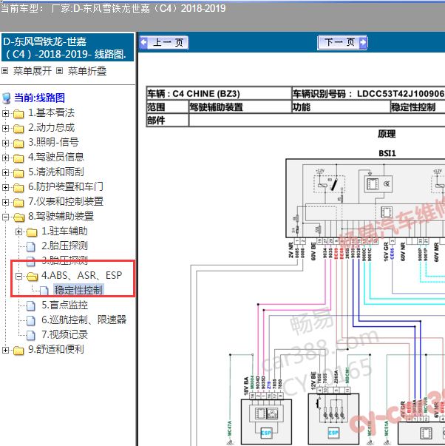Expand the 6.防护装置和车门 folder
The image size is (445, 446).
pyautogui.click(x=5, y=187)
